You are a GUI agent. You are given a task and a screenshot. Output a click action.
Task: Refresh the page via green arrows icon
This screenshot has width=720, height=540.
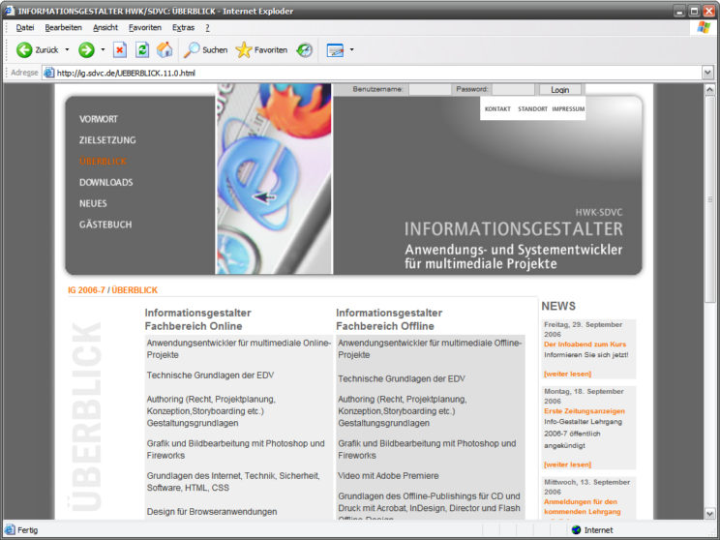tap(142, 49)
